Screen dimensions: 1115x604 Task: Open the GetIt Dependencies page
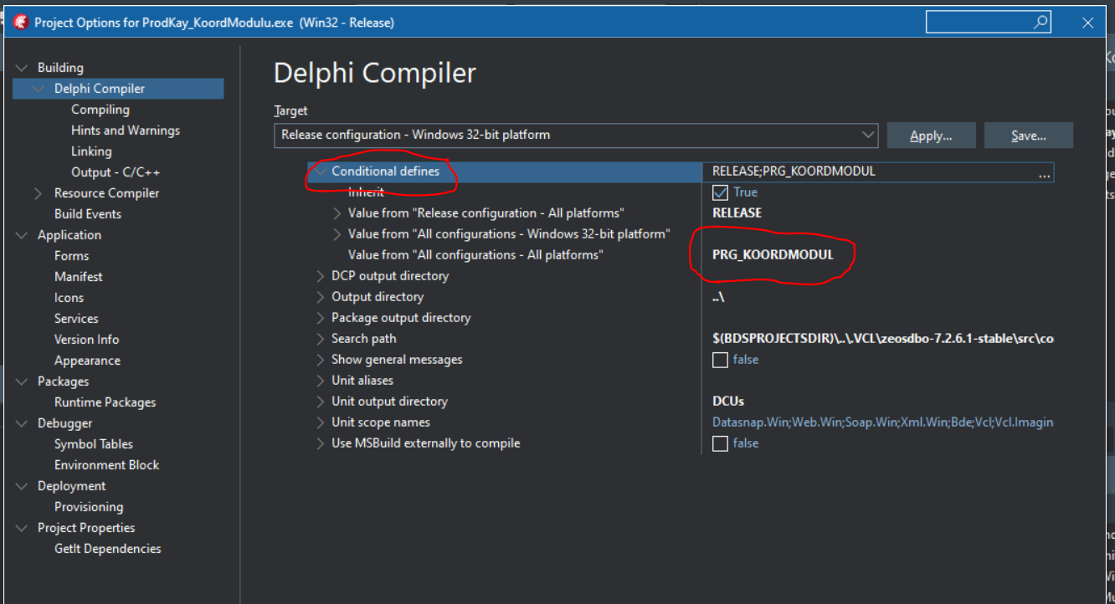[x=108, y=549]
